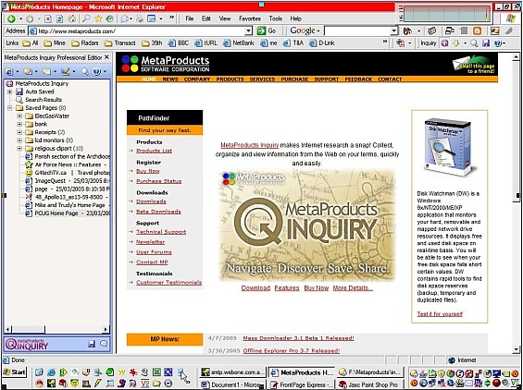Click the Inquiry toolbar help question icon
The width and height of the screenshot is (523, 390).
pos(498,43)
